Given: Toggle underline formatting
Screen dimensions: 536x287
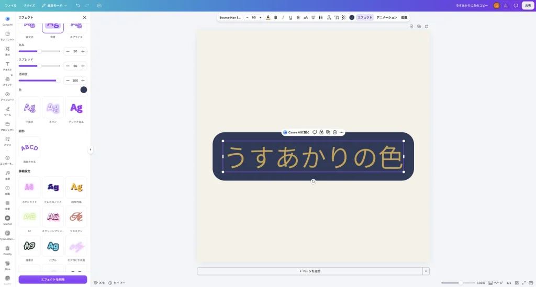Looking at the screenshot, I should pyautogui.click(x=291, y=17).
